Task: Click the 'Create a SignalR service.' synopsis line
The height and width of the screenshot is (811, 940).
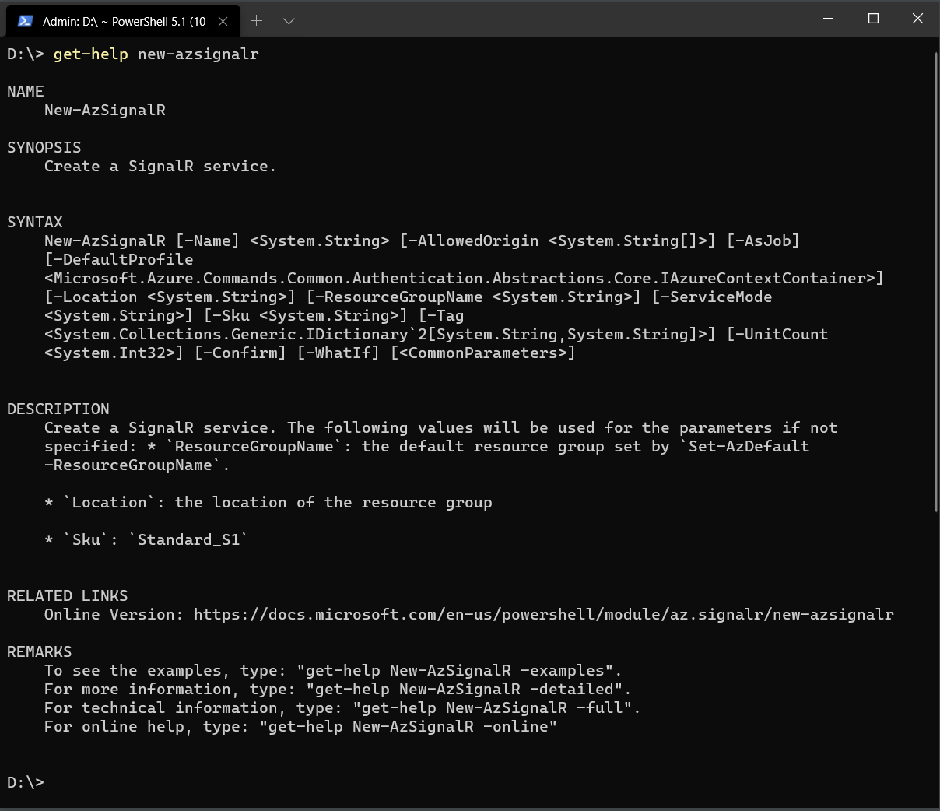Action: click(x=160, y=166)
